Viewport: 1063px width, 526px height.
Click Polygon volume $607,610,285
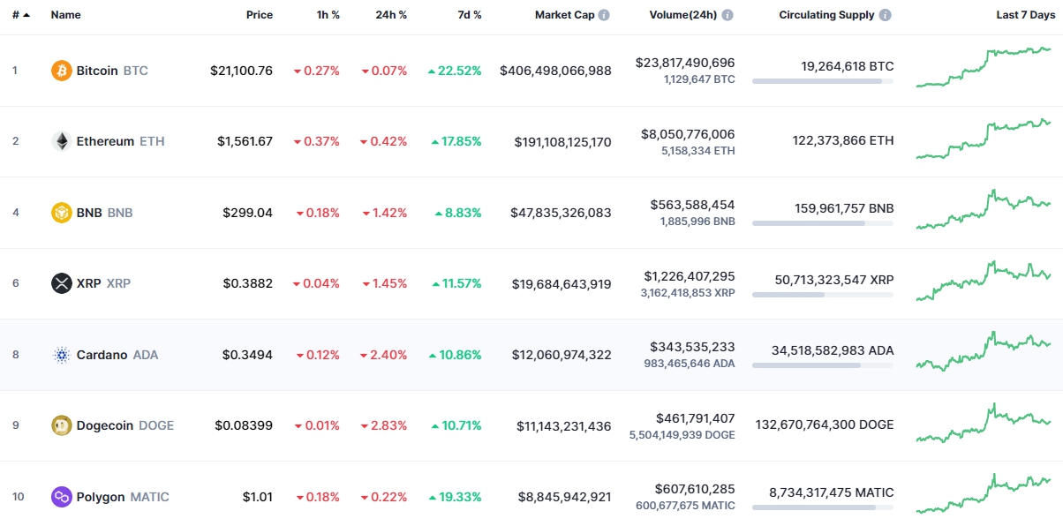pyautogui.click(x=695, y=489)
